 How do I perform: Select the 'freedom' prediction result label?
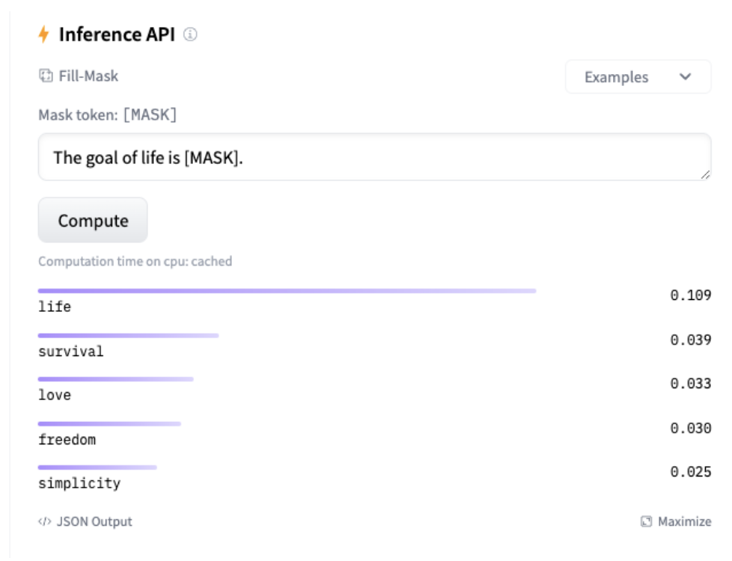(x=67, y=440)
